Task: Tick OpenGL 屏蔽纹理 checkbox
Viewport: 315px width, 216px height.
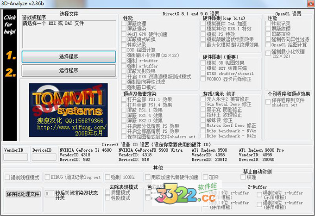Action: 268,29
